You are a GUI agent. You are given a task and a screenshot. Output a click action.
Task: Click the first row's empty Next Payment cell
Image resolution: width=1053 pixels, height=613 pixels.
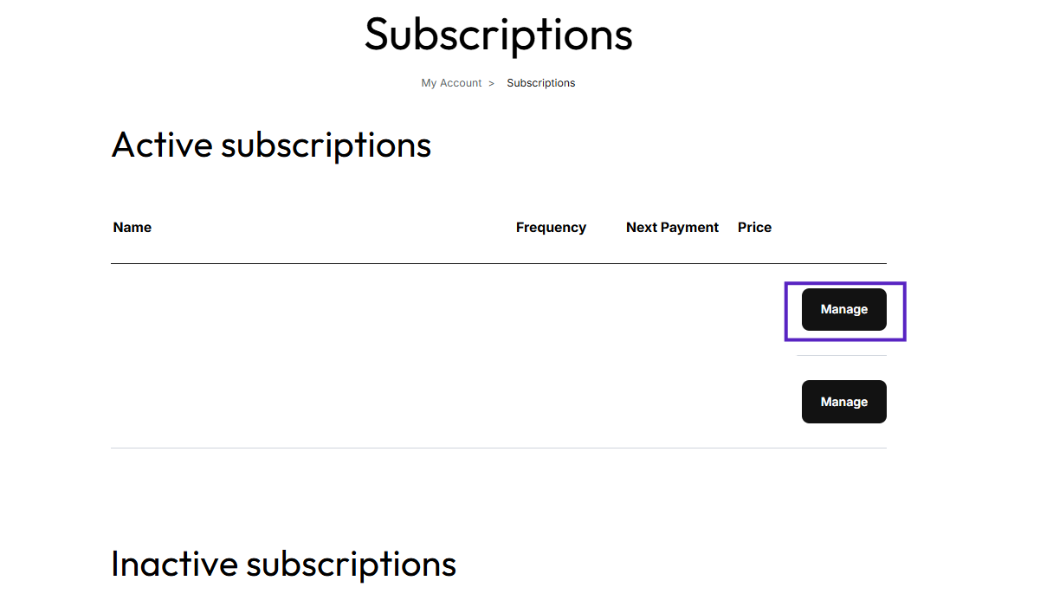tap(672, 309)
